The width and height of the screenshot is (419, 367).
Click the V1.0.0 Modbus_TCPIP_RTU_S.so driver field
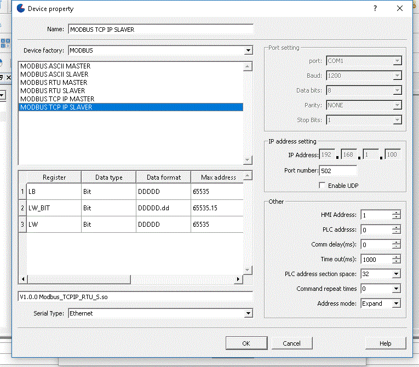(135, 297)
